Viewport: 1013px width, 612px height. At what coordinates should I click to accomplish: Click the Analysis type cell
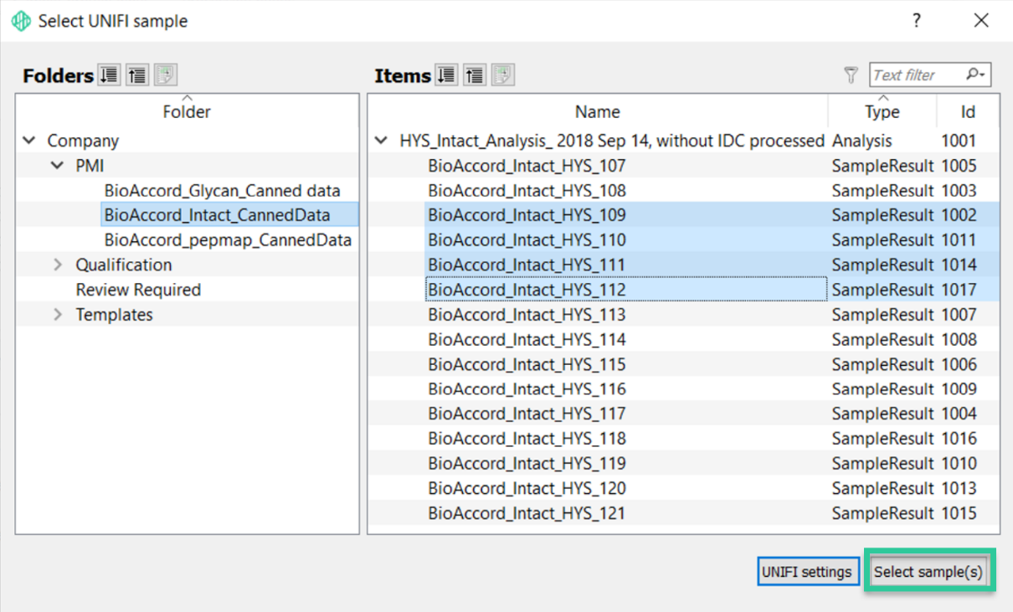(862, 141)
